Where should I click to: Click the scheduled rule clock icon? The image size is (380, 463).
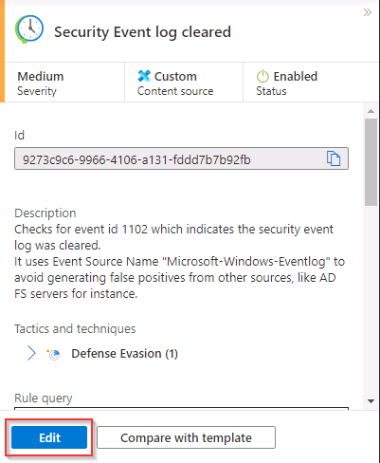[x=29, y=29]
